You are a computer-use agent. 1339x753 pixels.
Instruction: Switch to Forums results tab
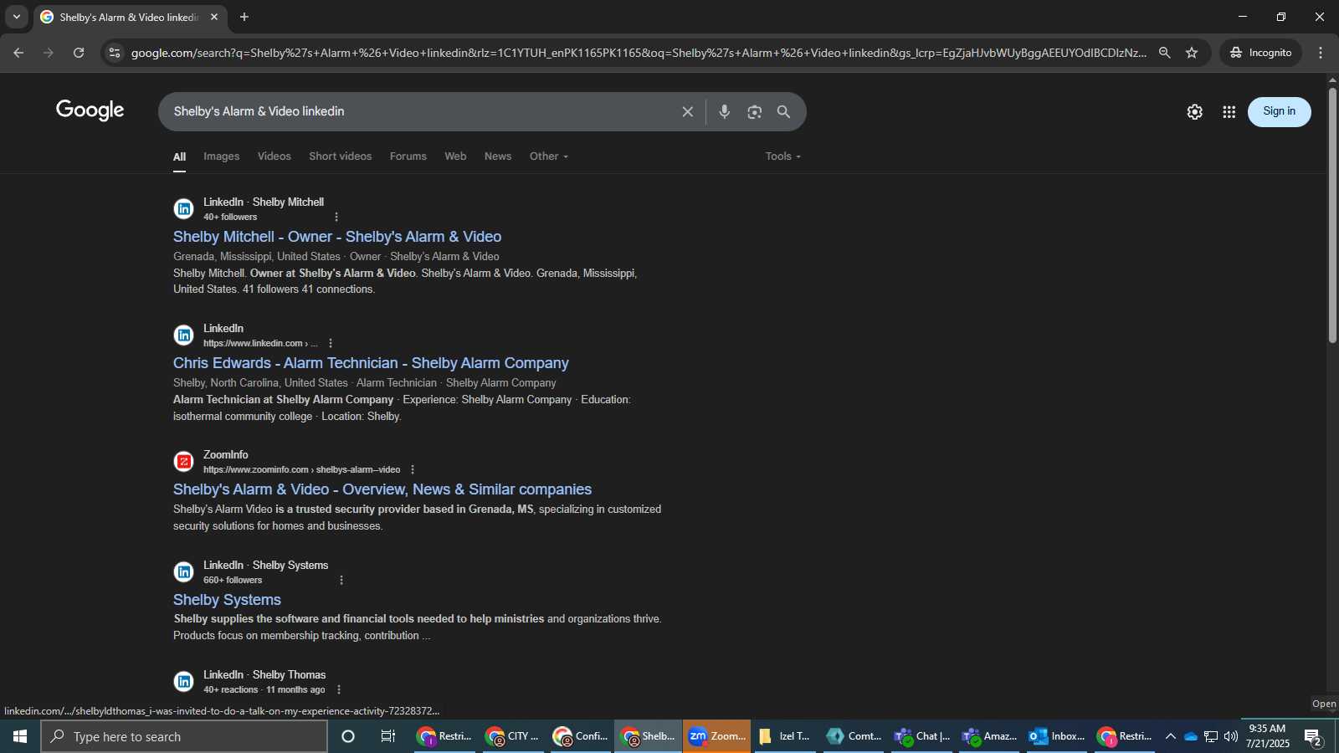[408, 156]
